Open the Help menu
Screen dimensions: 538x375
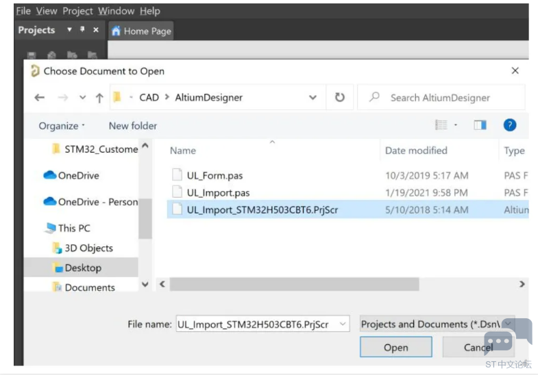tap(149, 11)
